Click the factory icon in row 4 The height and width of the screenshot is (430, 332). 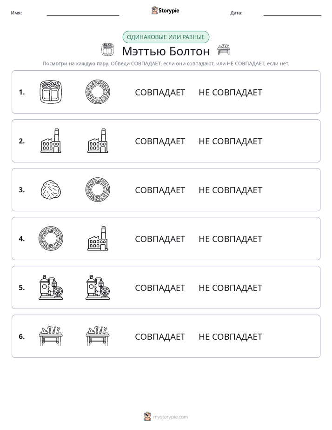click(98, 239)
